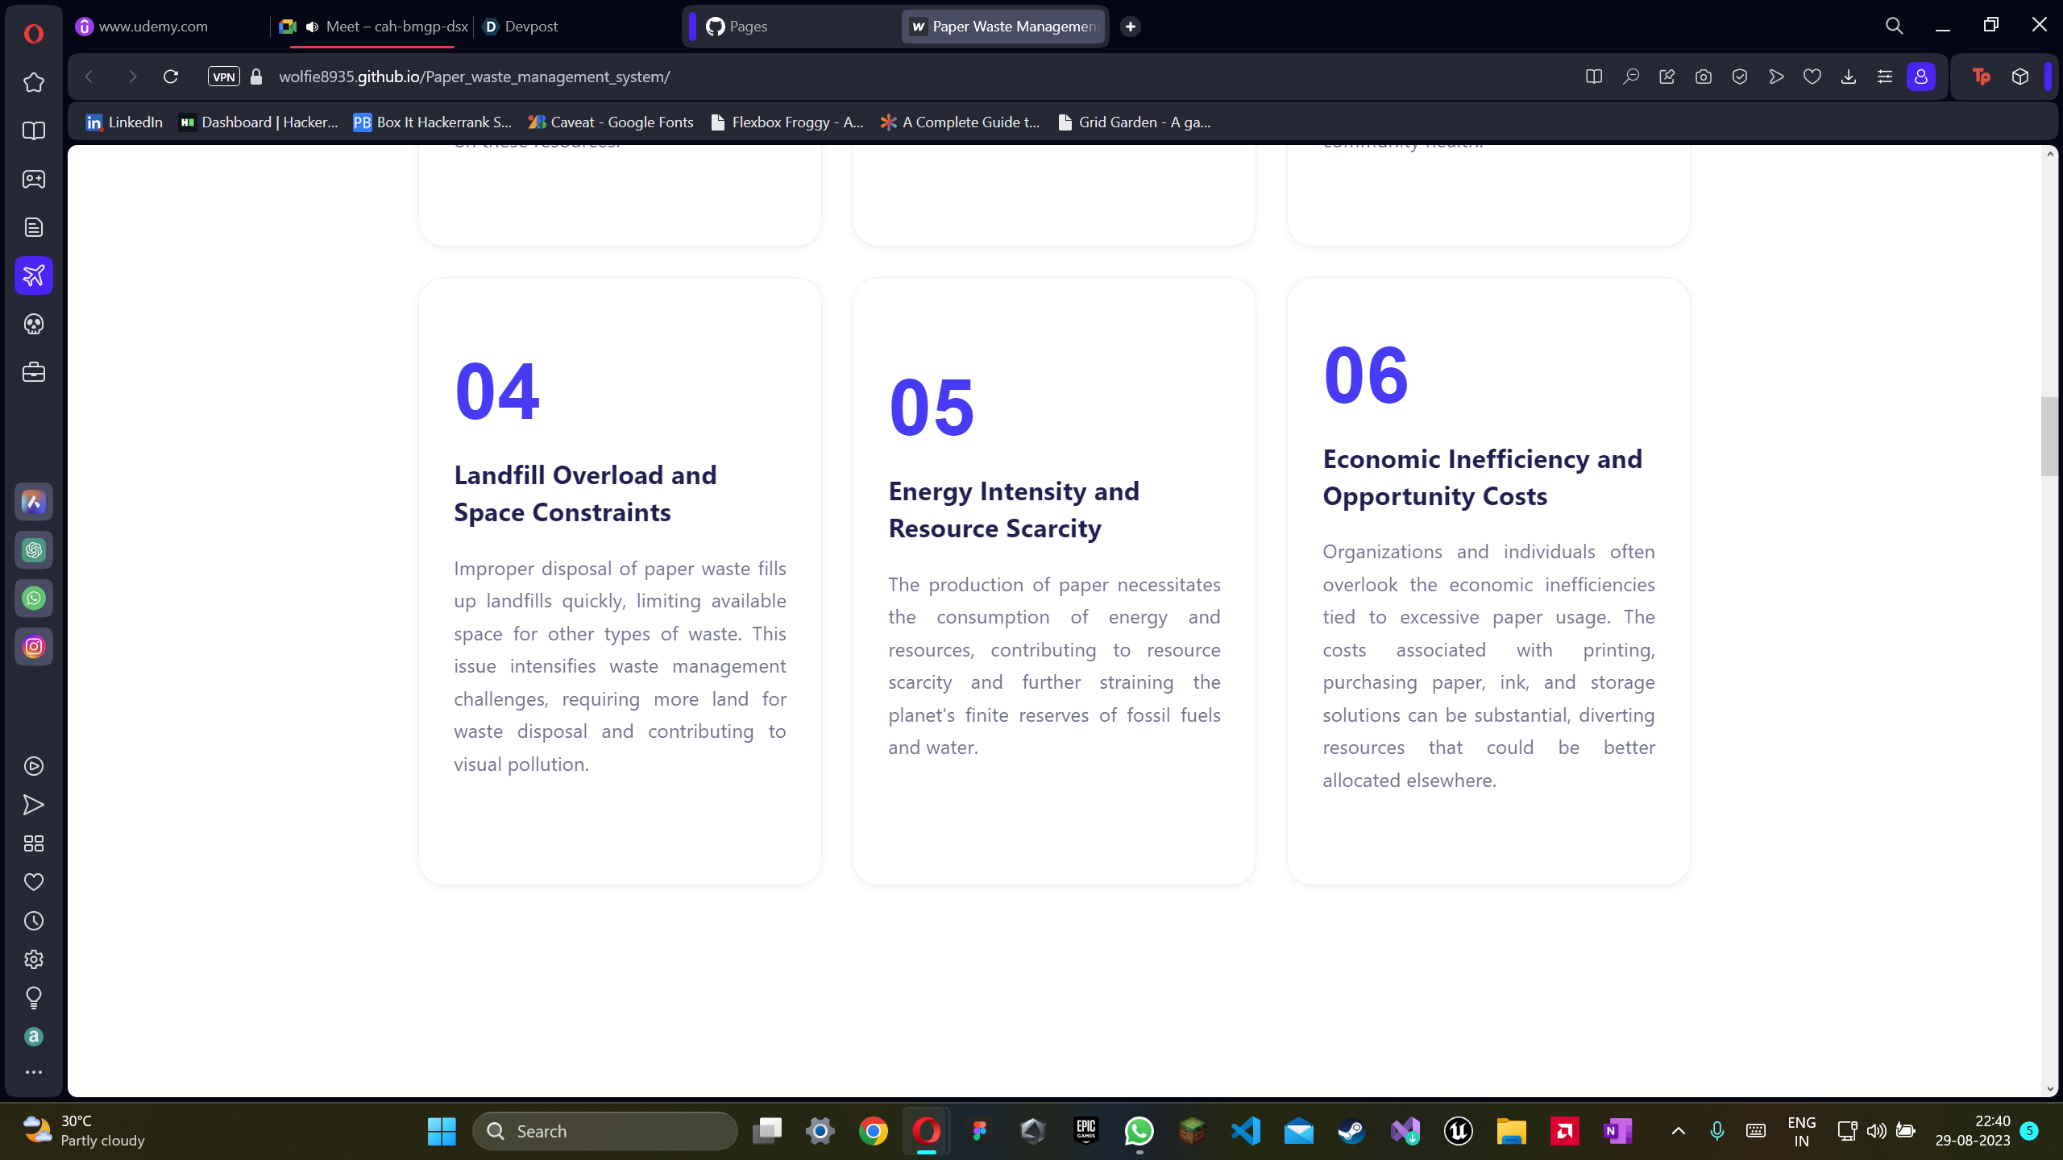Open sidebar settings gear
The height and width of the screenshot is (1160, 2063).
click(x=33, y=959)
